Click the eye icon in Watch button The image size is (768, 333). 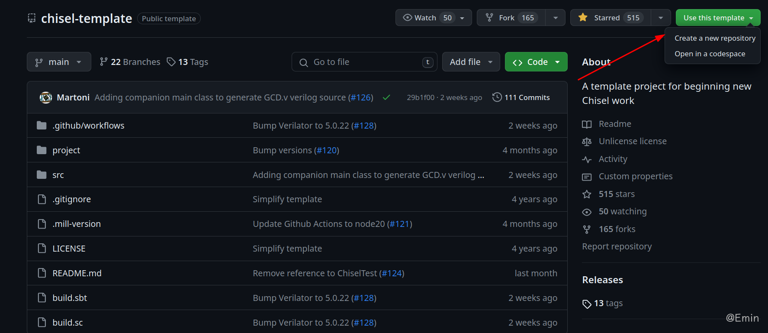click(407, 18)
